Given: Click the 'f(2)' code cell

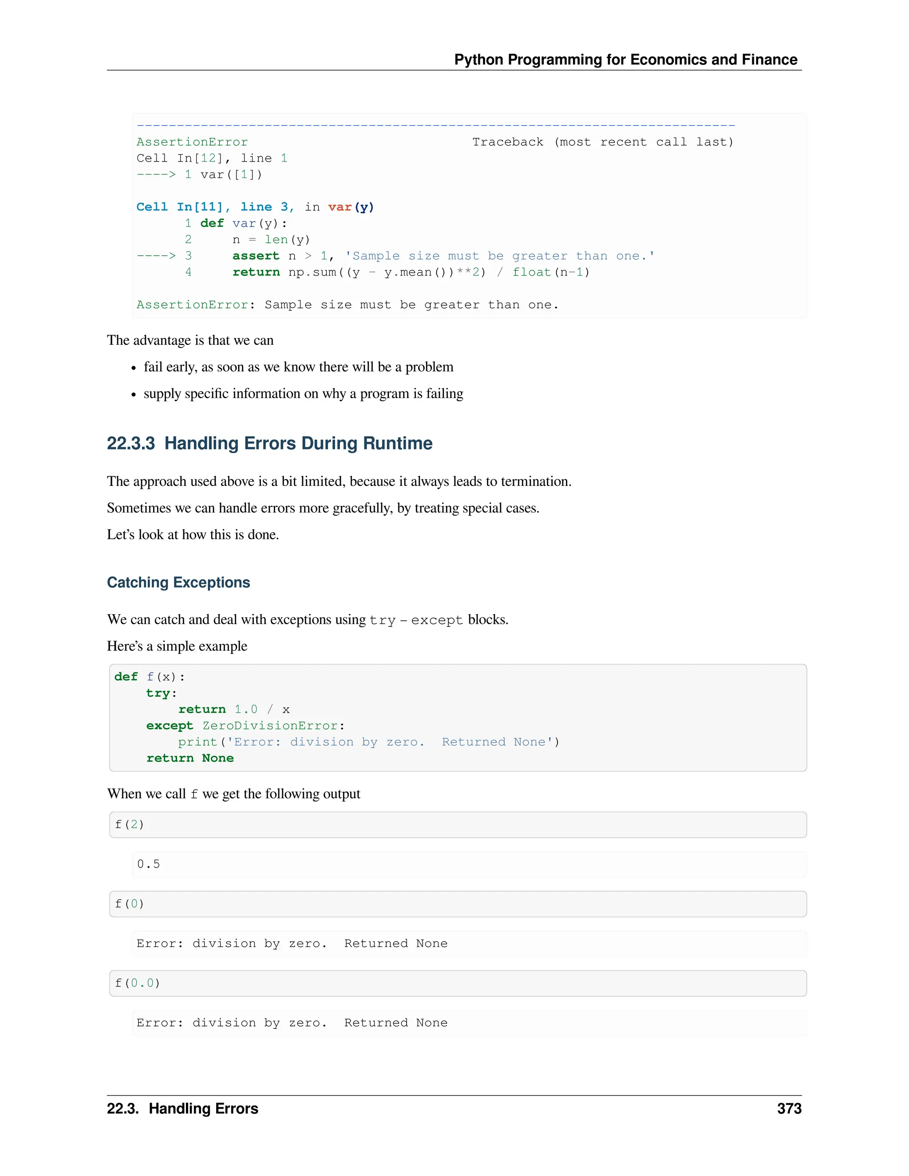Looking at the screenshot, I should click(458, 825).
